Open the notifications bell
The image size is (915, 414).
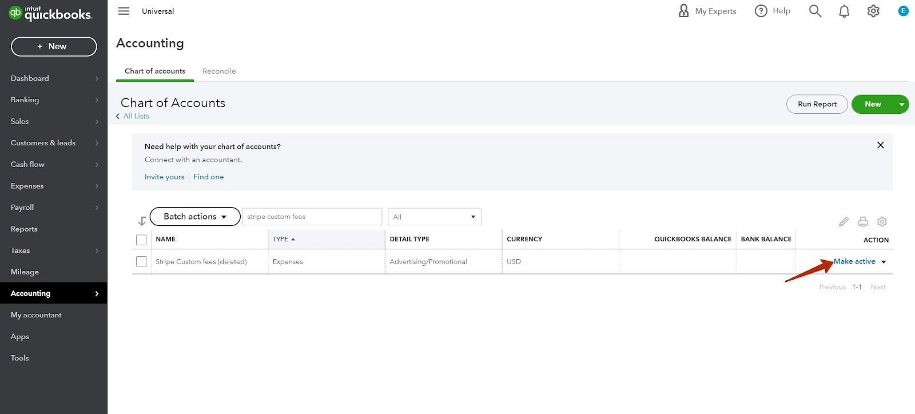point(844,11)
